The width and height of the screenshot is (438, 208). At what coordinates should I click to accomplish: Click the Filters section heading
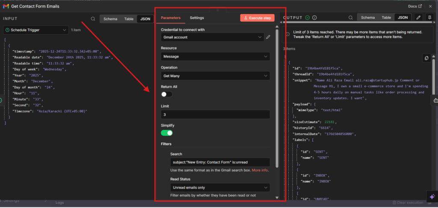(x=166, y=144)
